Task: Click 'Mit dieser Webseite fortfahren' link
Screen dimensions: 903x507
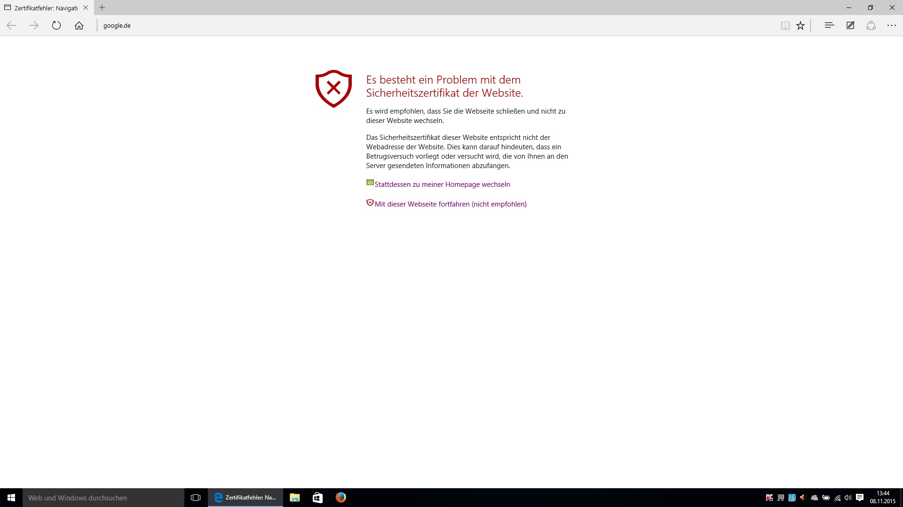Action: coord(450,204)
